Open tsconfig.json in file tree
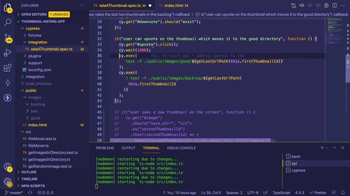 (39, 70)
